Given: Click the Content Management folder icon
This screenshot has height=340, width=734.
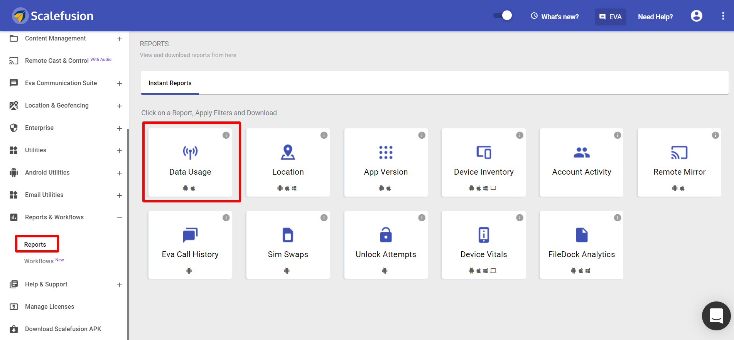Looking at the screenshot, I should 14,38.
